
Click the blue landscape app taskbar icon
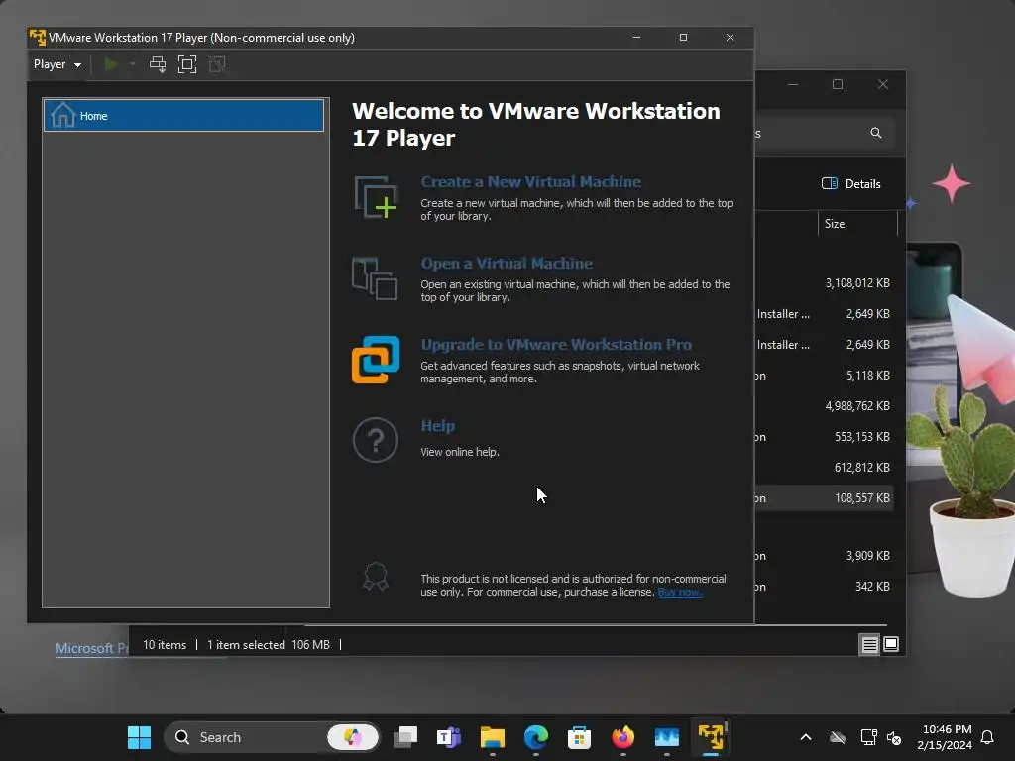click(x=667, y=737)
